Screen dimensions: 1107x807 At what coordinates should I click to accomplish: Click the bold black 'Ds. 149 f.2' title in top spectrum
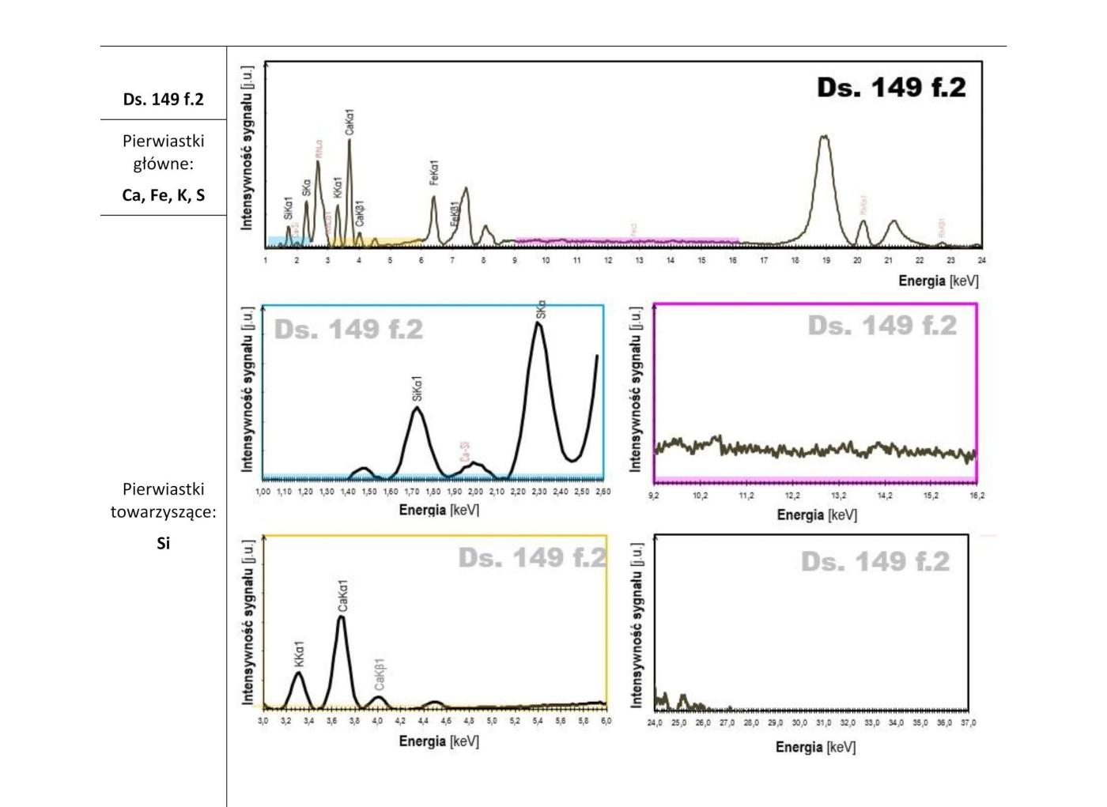(x=891, y=88)
